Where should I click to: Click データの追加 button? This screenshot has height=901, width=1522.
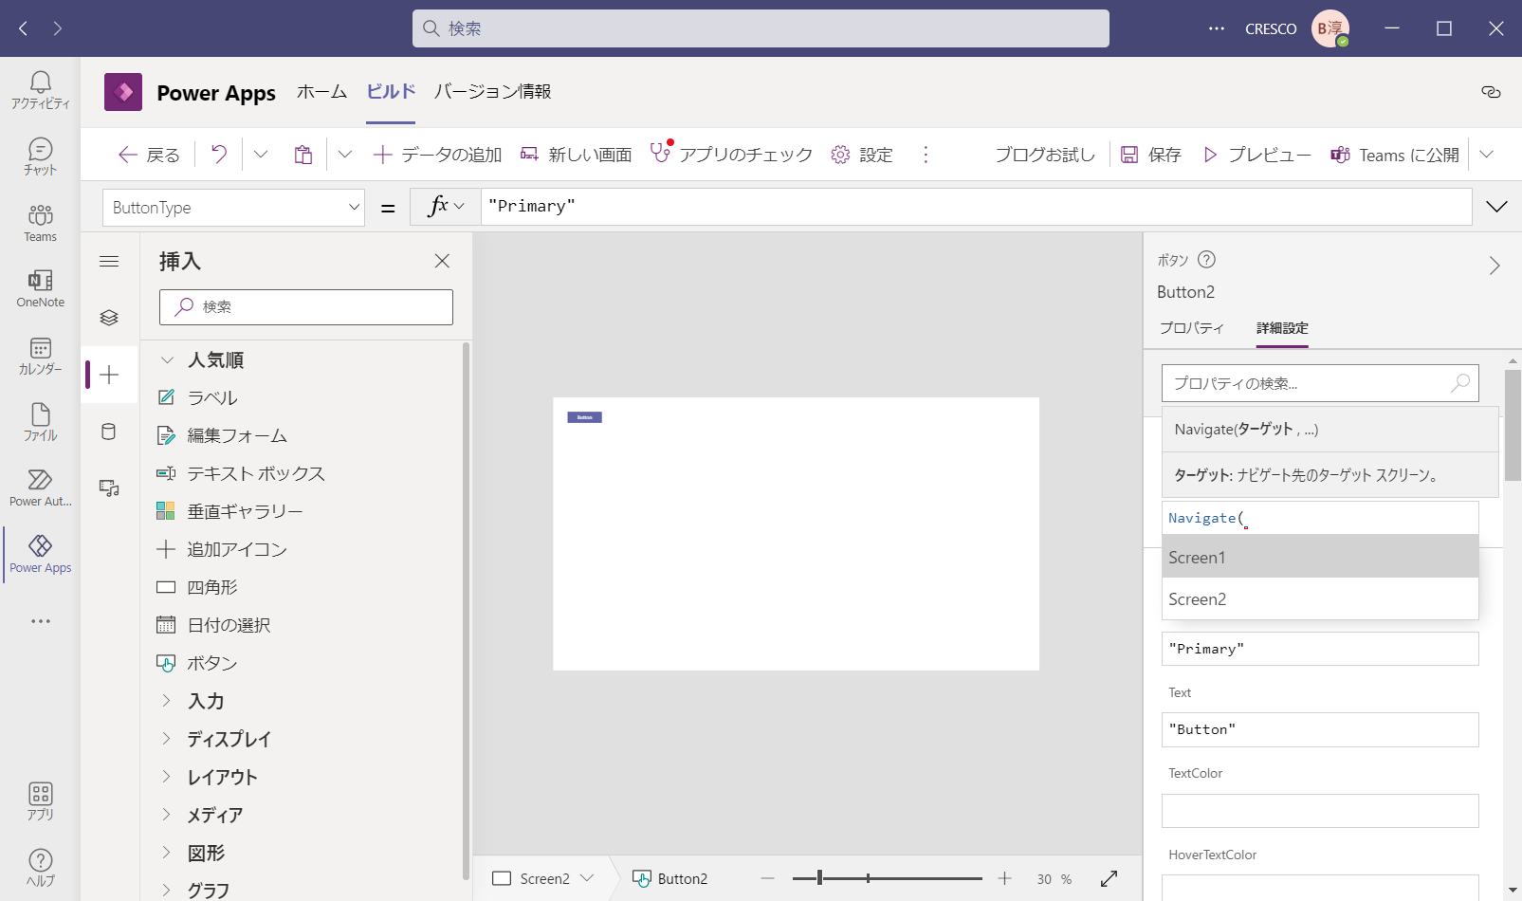click(x=437, y=155)
